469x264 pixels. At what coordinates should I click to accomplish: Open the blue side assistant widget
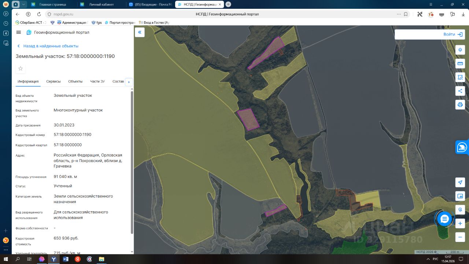pyautogui.click(x=462, y=147)
